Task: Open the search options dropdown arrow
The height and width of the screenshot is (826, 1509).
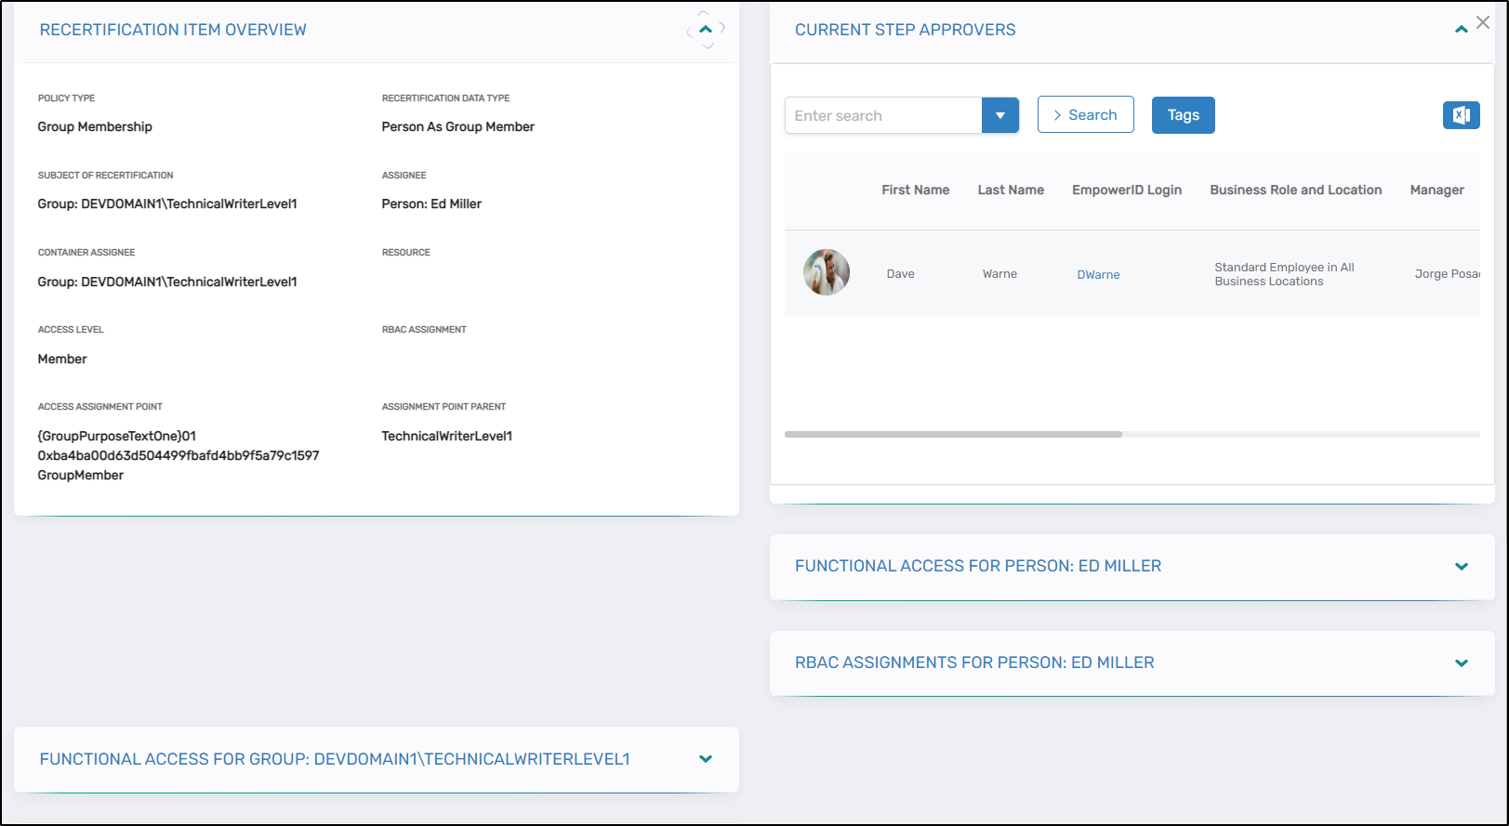Action: 1000,115
